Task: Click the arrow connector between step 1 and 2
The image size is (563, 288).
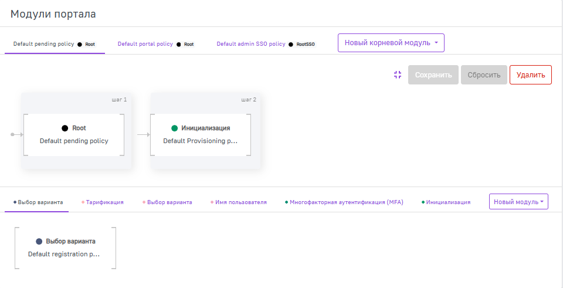Action: [144, 135]
